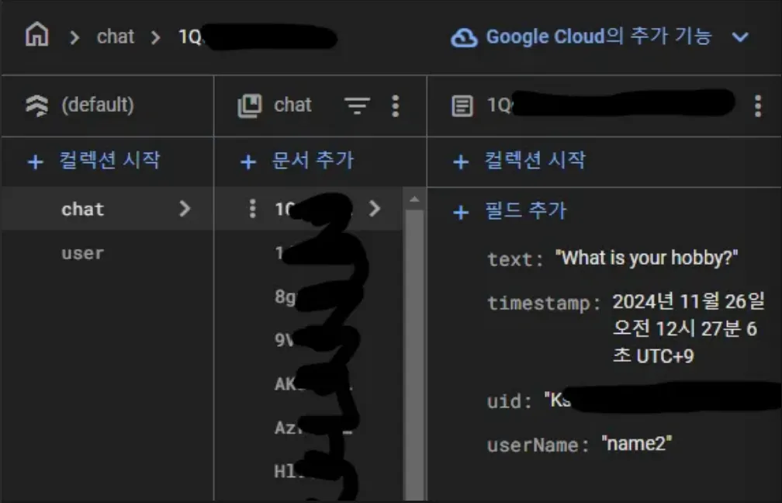Click the timestamp field key
Image resolution: width=782 pixels, height=503 pixels.
click(x=544, y=303)
